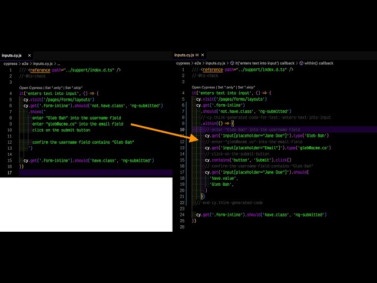Click the 'Gleb Bah', string on right line 19

click(221, 185)
